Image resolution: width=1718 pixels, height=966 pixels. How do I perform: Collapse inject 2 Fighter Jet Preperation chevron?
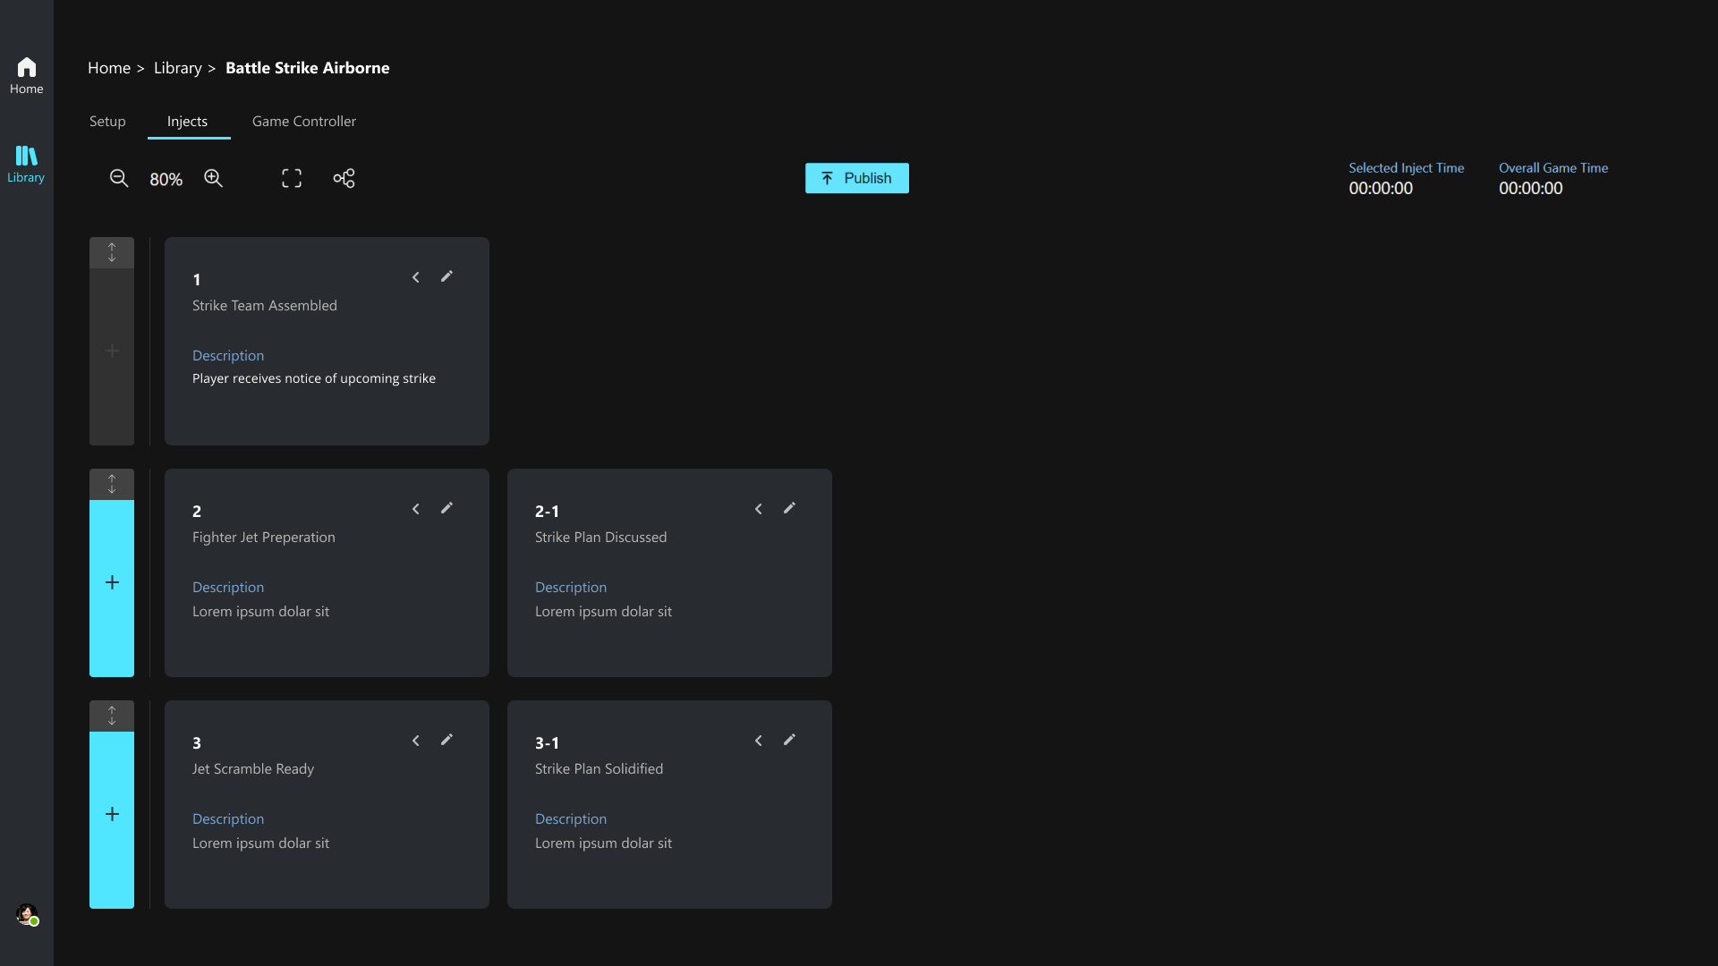click(415, 509)
